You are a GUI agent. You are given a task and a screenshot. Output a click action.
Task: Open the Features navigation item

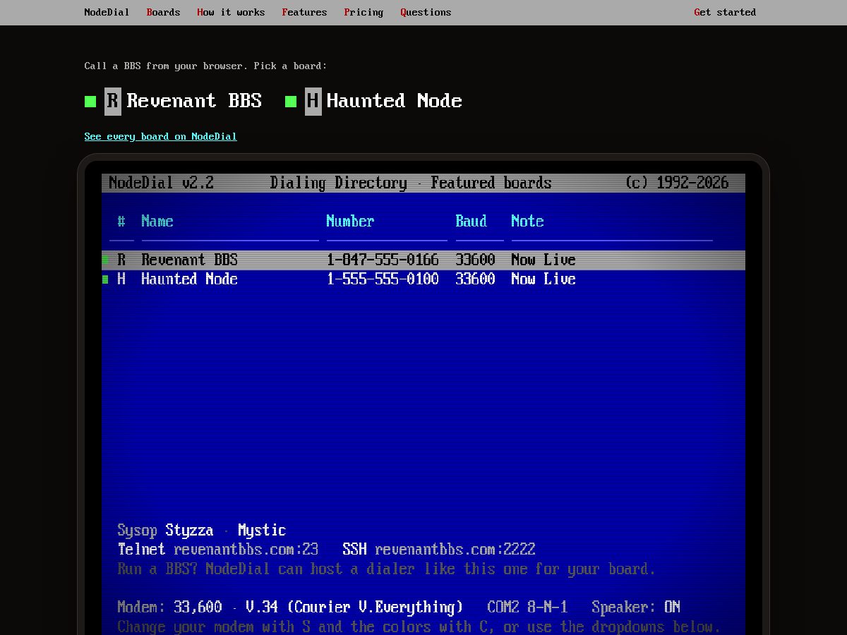point(304,12)
